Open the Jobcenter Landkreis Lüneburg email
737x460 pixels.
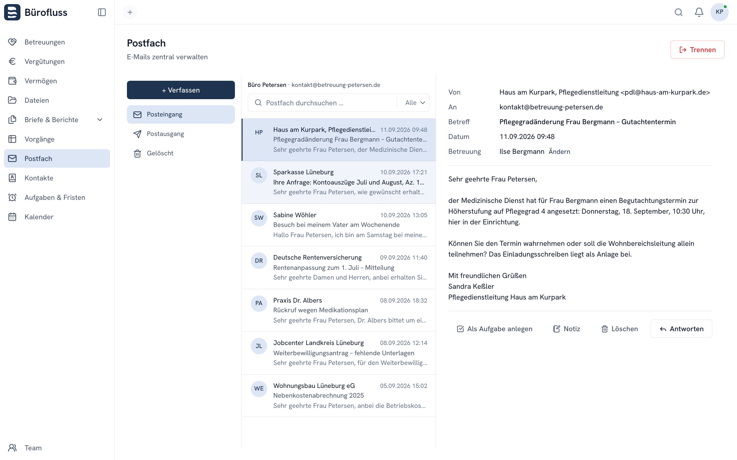(x=339, y=353)
